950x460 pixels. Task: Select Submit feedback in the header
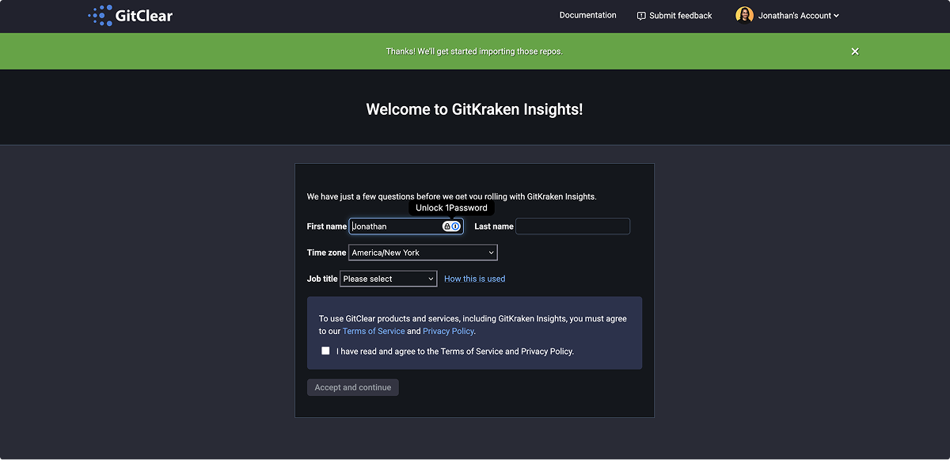(x=680, y=16)
